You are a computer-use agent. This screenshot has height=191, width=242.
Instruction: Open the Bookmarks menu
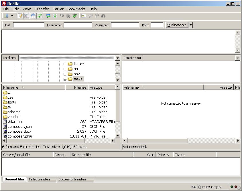pos(76,9)
